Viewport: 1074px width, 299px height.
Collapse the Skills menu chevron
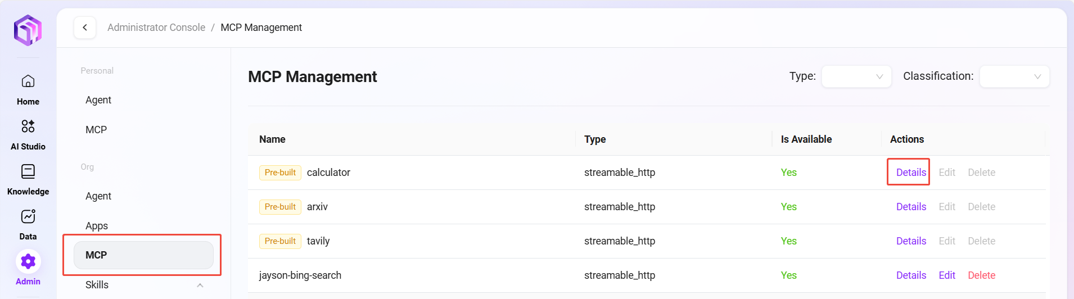200,285
